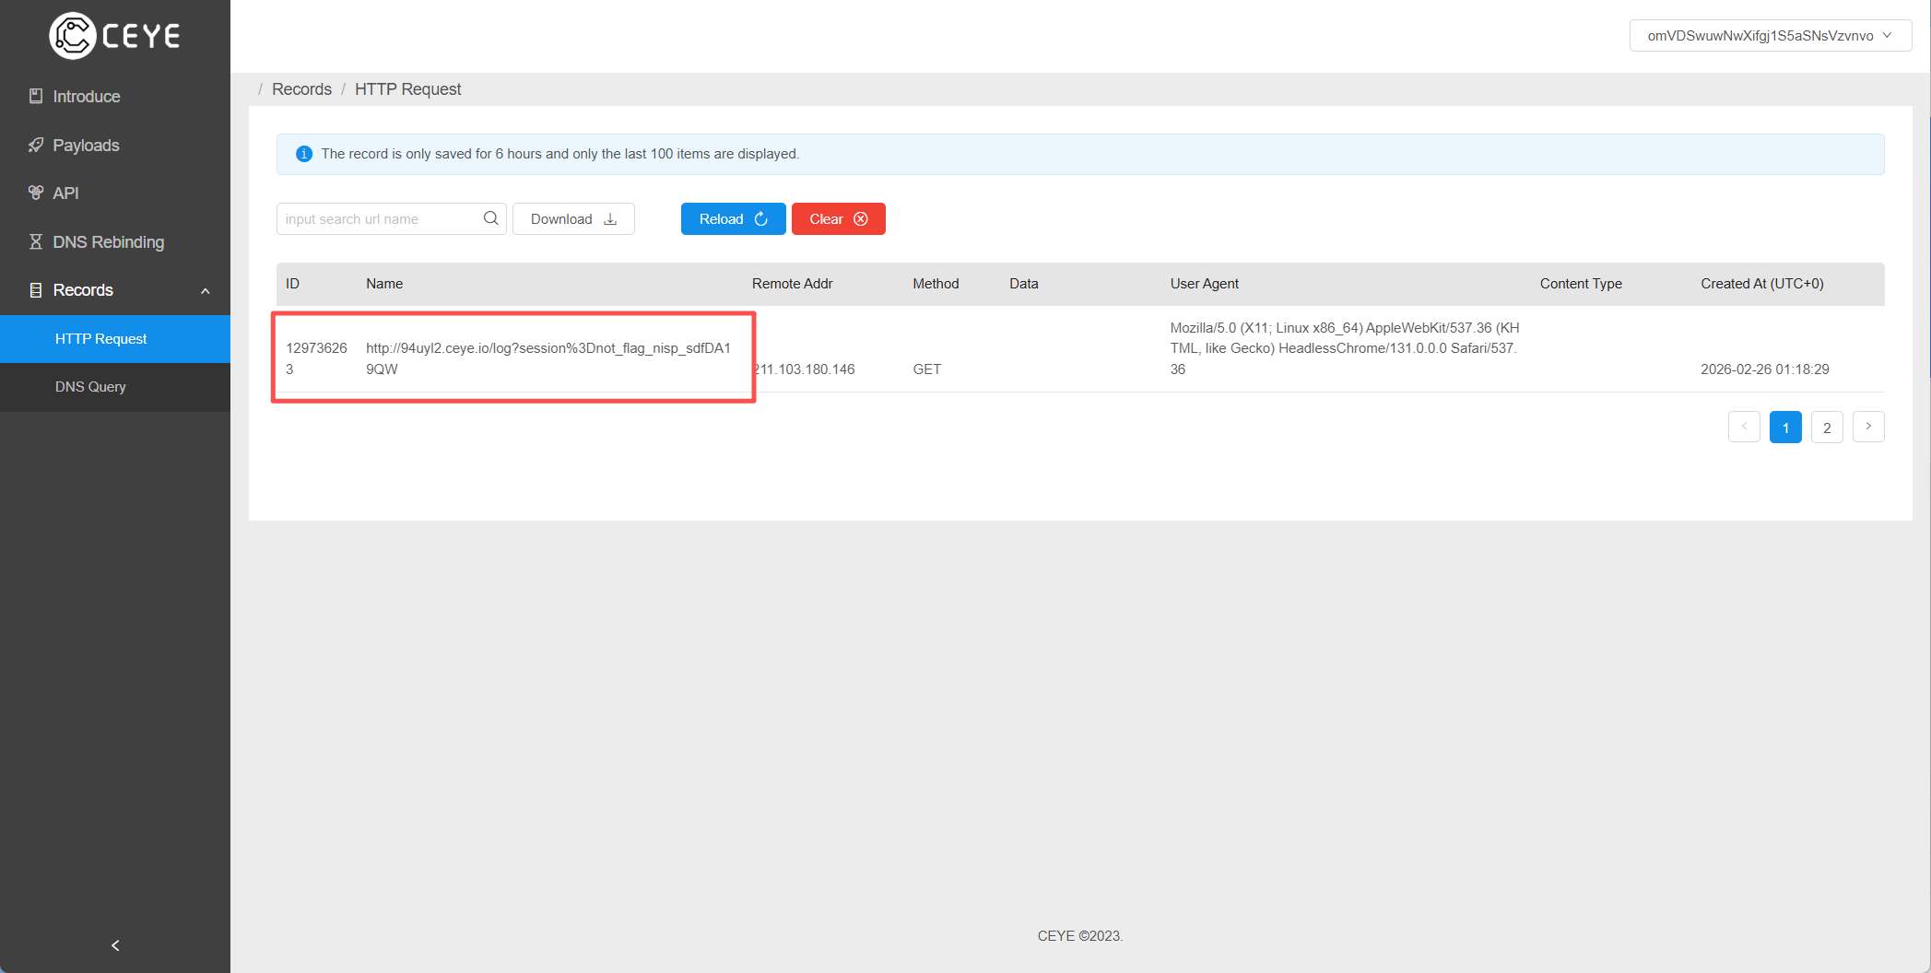The height and width of the screenshot is (973, 1931).
Task: Click the search magnifier icon
Action: [490, 218]
